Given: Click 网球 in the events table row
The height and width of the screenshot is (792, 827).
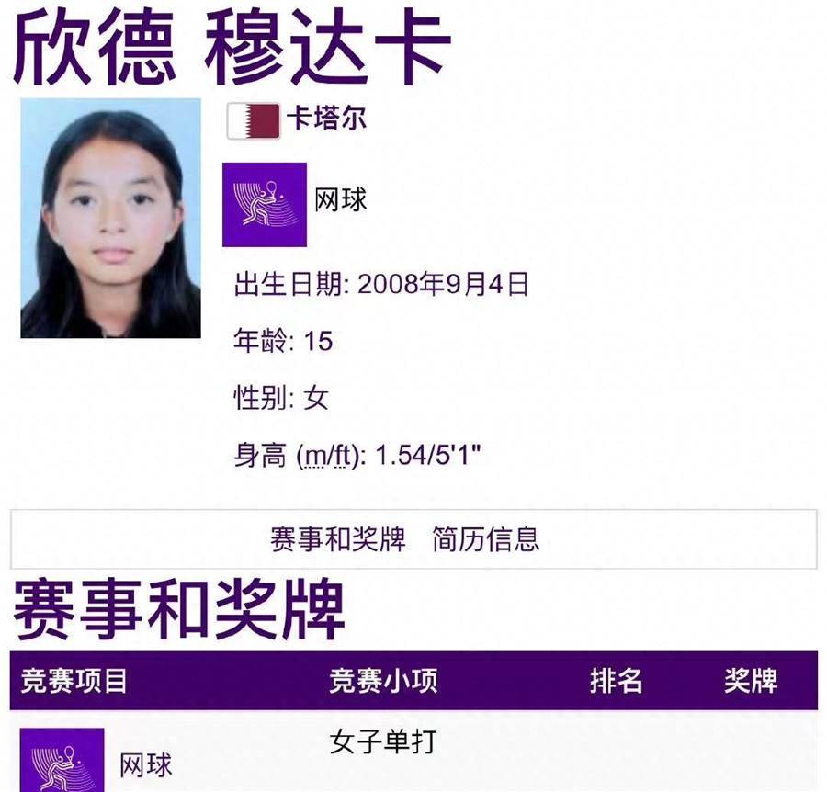Looking at the screenshot, I should pyautogui.click(x=145, y=765).
